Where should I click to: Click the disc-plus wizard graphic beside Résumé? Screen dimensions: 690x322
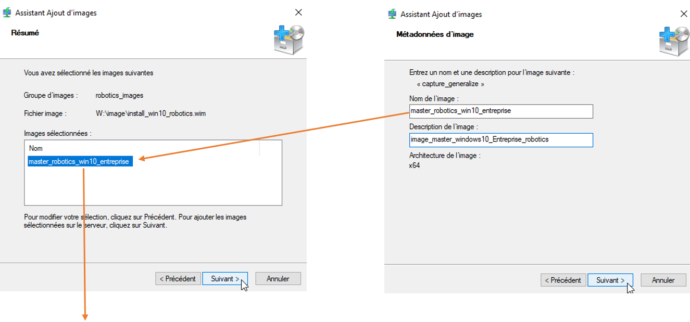(289, 40)
